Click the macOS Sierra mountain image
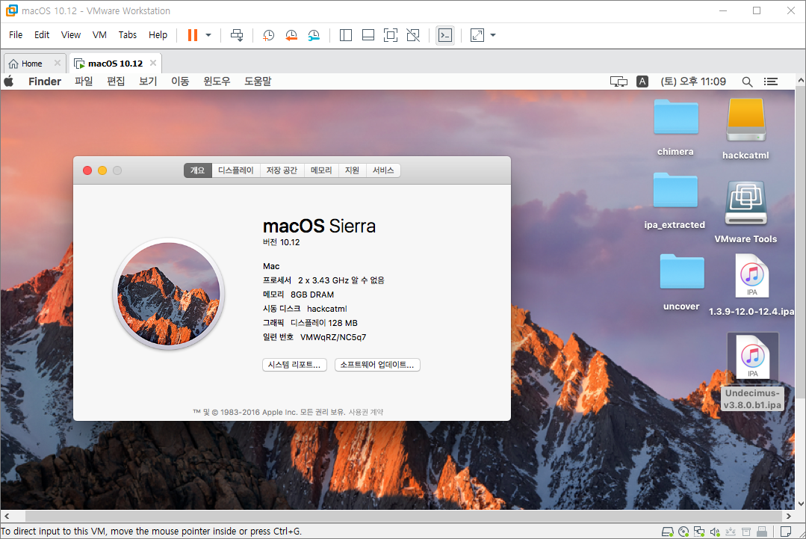806x539 pixels. tap(169, 294)
